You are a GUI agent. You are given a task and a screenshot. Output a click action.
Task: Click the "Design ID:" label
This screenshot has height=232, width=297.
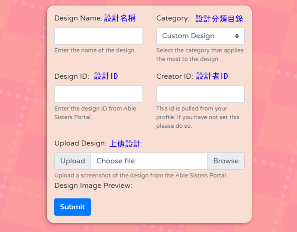(72, 76)
